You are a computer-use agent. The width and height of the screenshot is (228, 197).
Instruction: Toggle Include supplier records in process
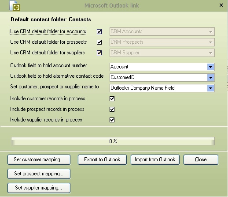tap(112, 120)
